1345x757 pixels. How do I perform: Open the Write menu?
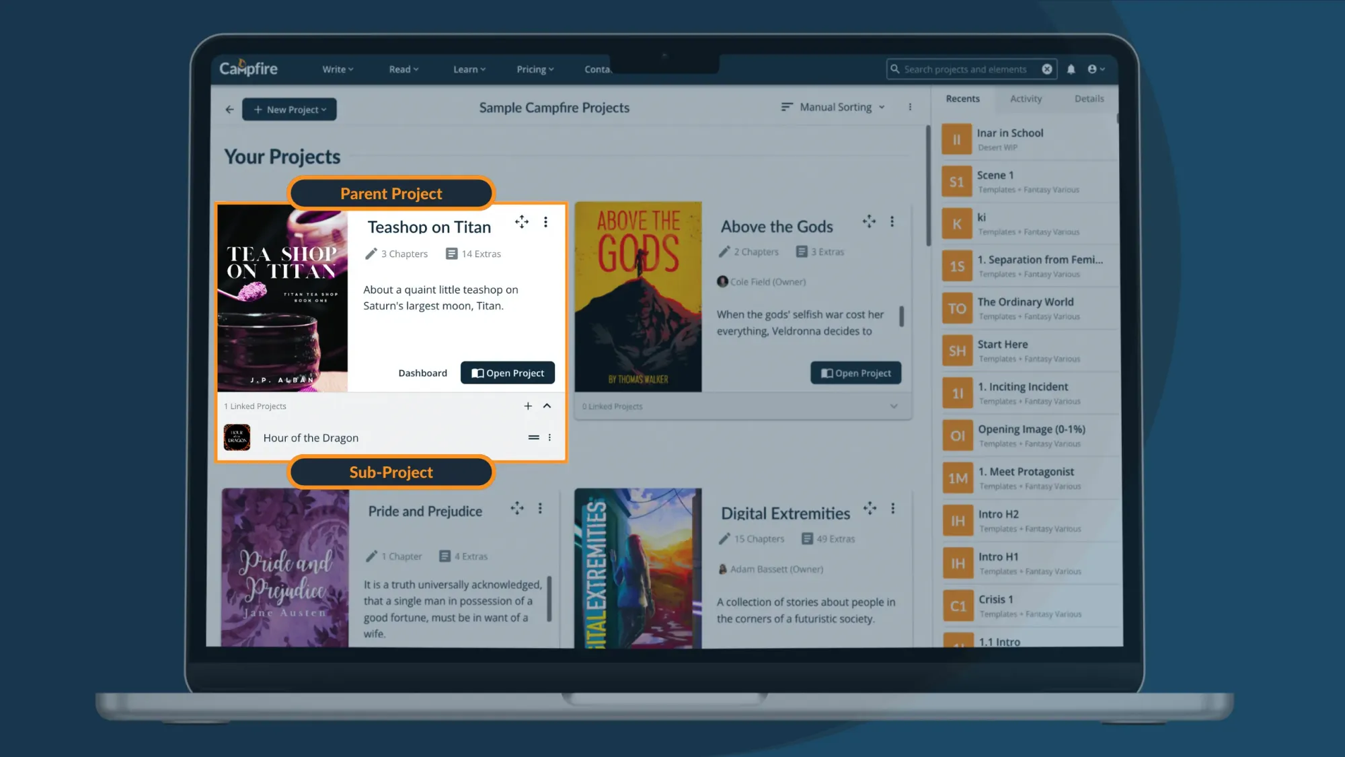point(338,69)
